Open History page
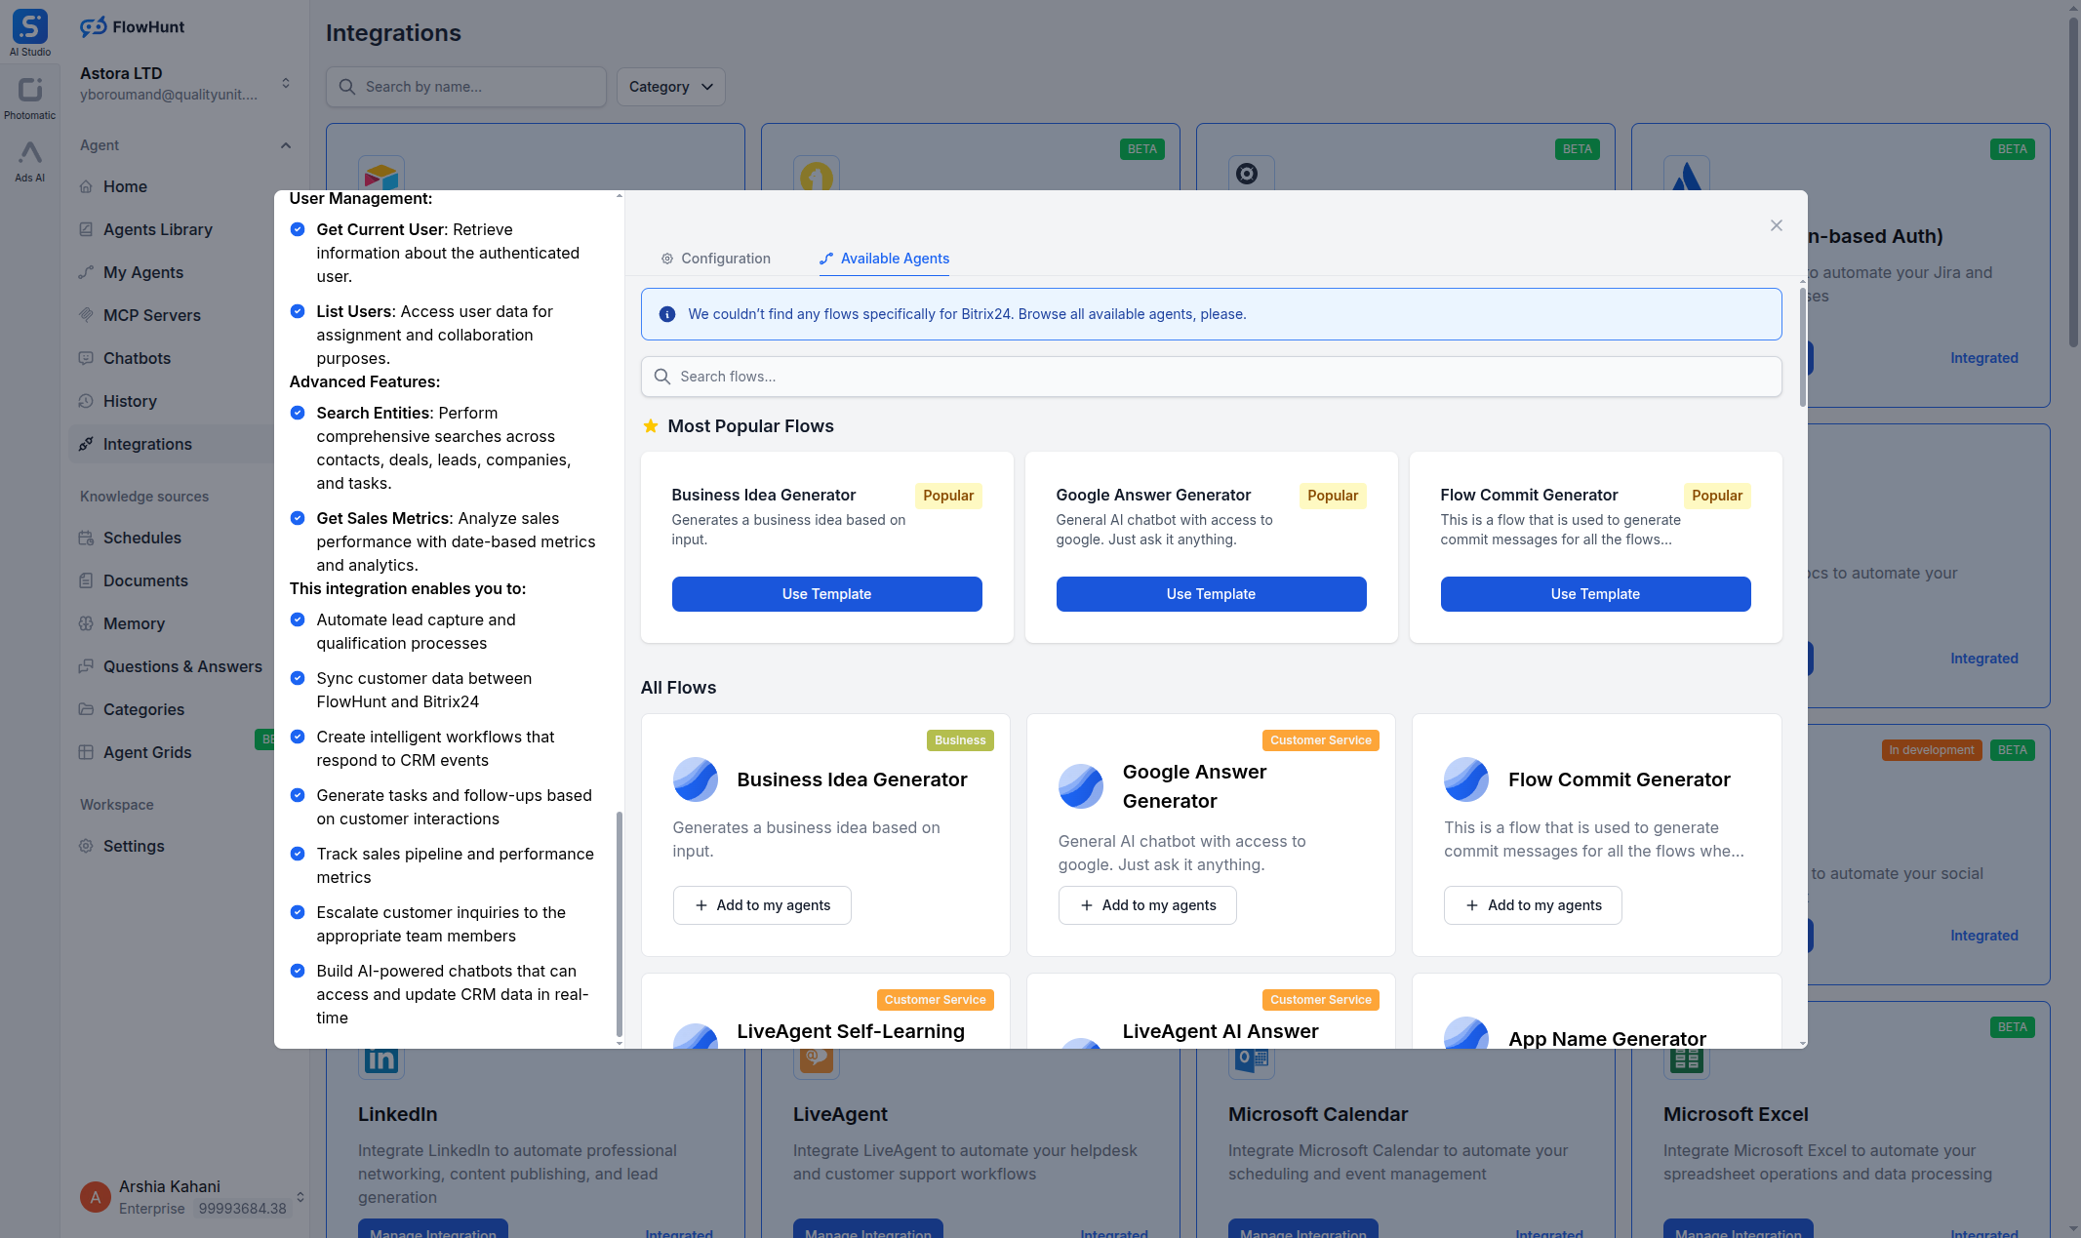The image size is (2081, 1238). [130, 401]
